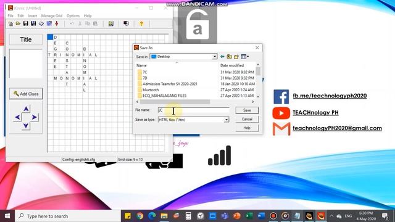Open the Edit menu in JCross
The image size is (395, 222).
click(20, 15)
